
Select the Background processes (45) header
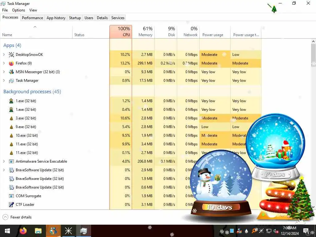pyautogui.click(x=32, y=92)
